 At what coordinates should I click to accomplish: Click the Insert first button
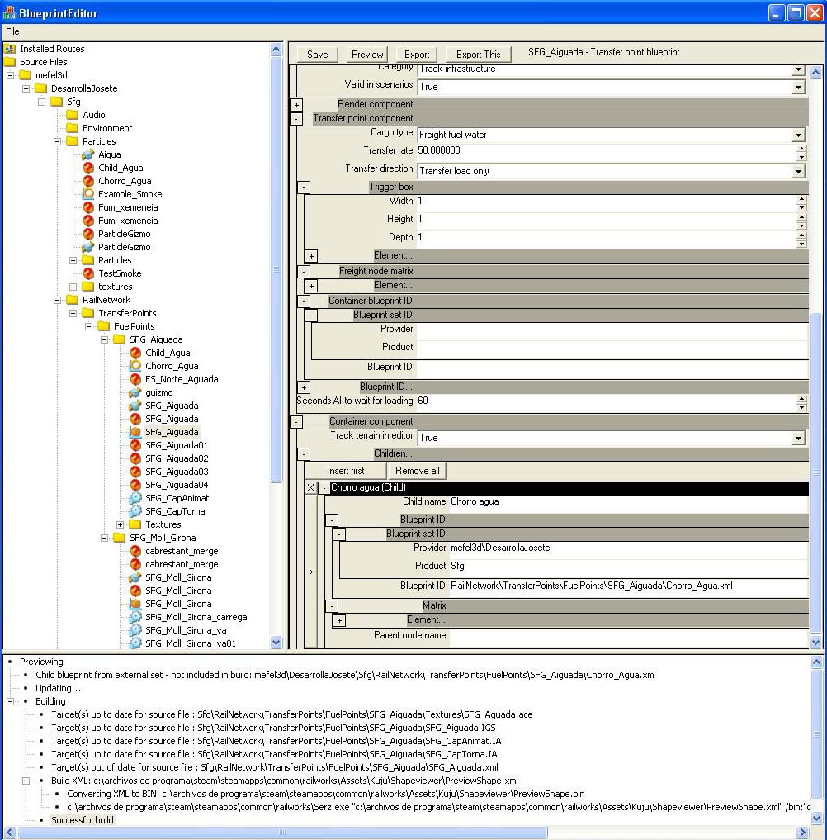(x=345, y=471)
